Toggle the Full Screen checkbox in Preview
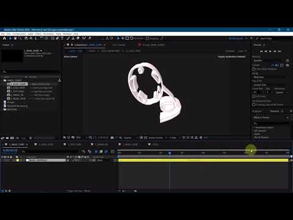This screenshot has height=220, width=293. 254,96
